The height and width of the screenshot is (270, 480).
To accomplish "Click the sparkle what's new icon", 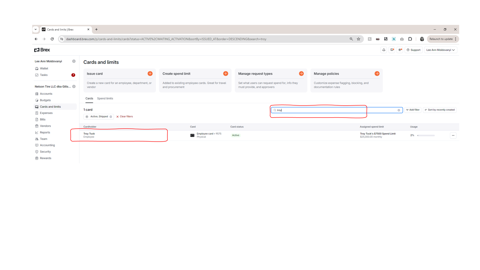I will (x=400, y=50).
